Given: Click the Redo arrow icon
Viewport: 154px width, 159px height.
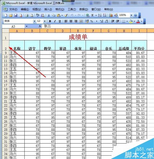Looking at the screenshot, I should (79, 15).
